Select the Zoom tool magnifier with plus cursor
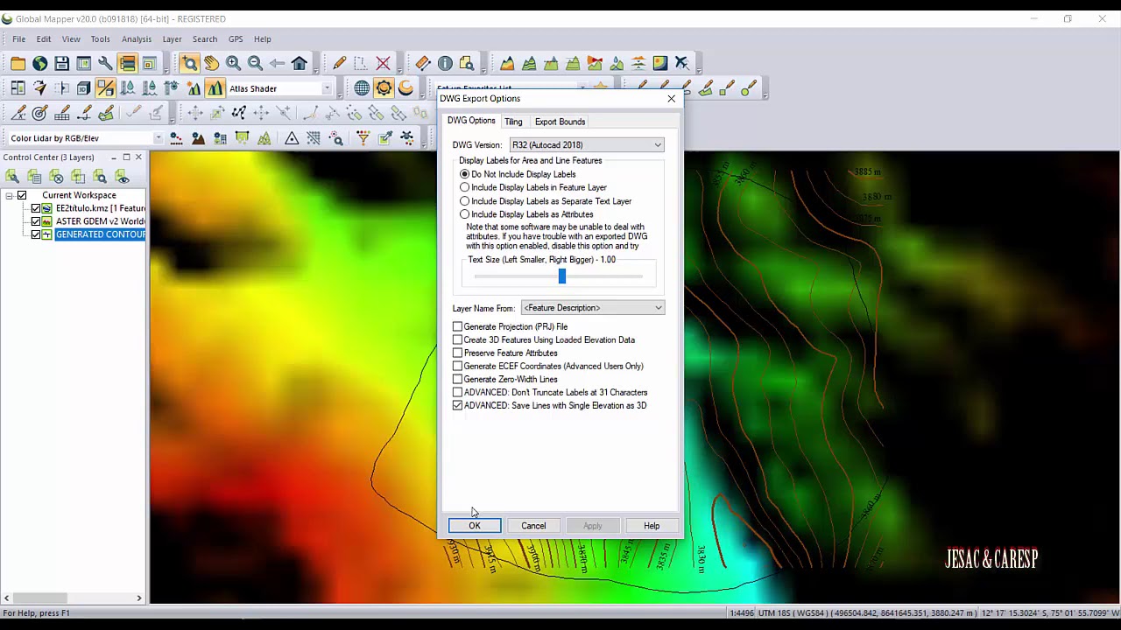 click(x=190, y=63)
